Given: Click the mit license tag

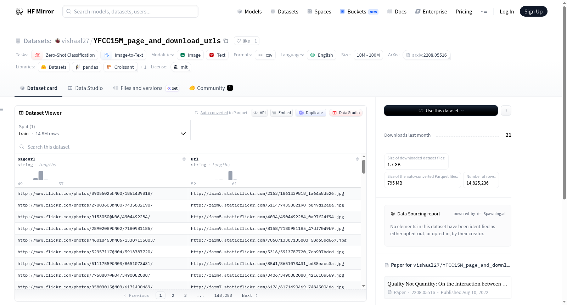Looking at the screenshot, I should [181, 67].
